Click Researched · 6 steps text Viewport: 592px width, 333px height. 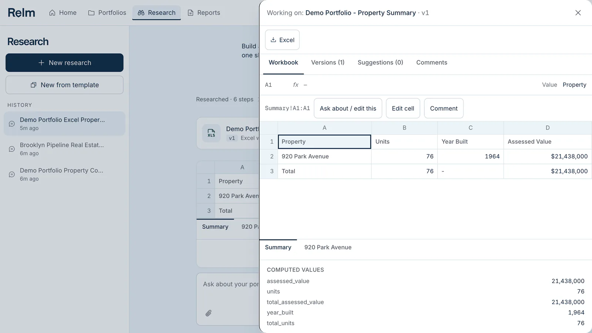[225, 99]
